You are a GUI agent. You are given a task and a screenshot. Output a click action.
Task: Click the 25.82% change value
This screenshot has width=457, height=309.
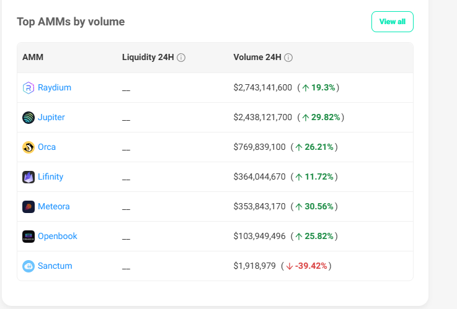(x=319, y=236)
